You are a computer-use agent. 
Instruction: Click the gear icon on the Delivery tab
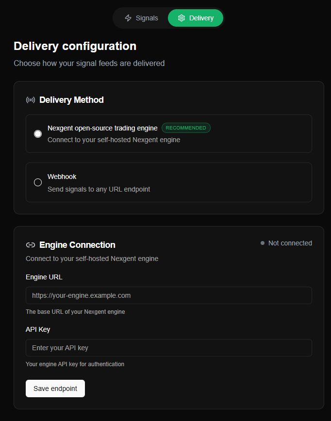(182, 17)
